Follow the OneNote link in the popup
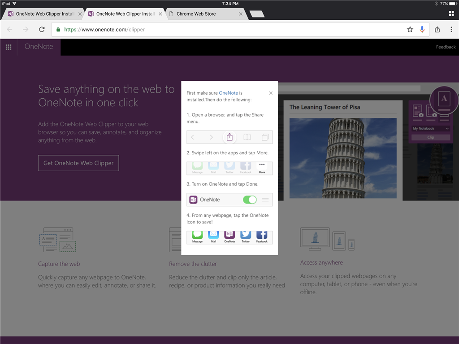 click(x=228, y=93)
